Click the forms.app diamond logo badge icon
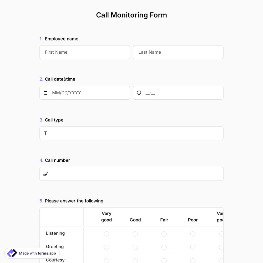Screen dimensions: 263x263 tap(12, 253)
